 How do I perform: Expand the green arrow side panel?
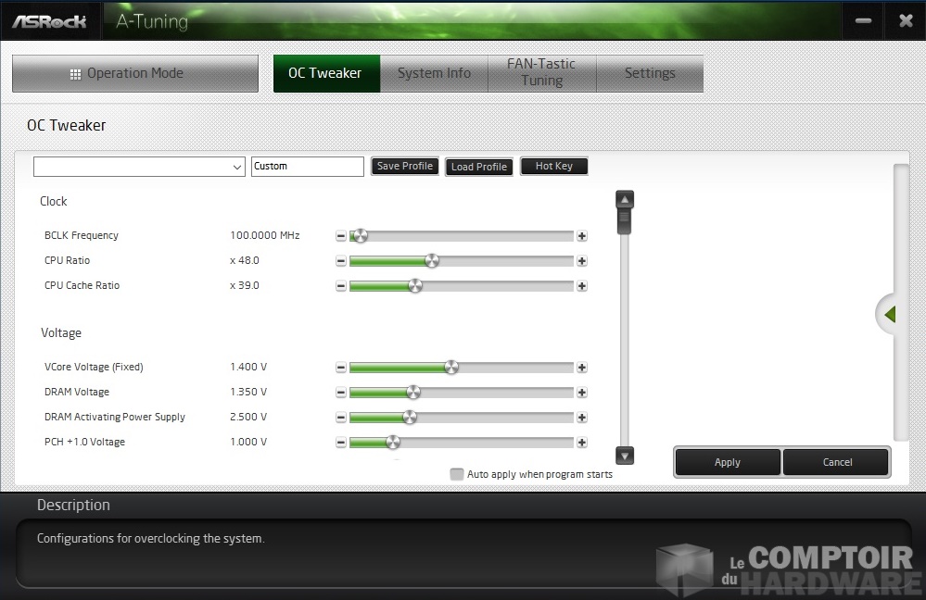pos(890,315)
